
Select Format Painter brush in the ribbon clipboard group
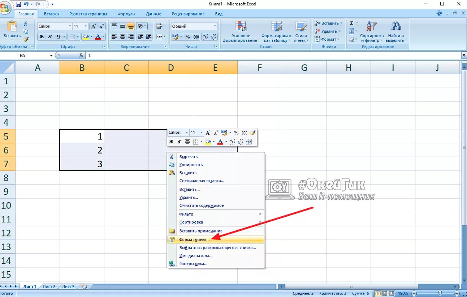click(26, 39)
